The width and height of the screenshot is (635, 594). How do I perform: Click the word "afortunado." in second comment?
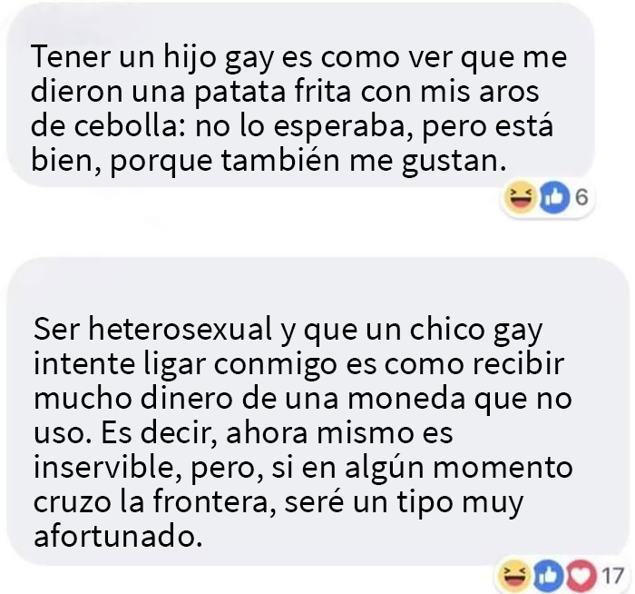(118, 536)
